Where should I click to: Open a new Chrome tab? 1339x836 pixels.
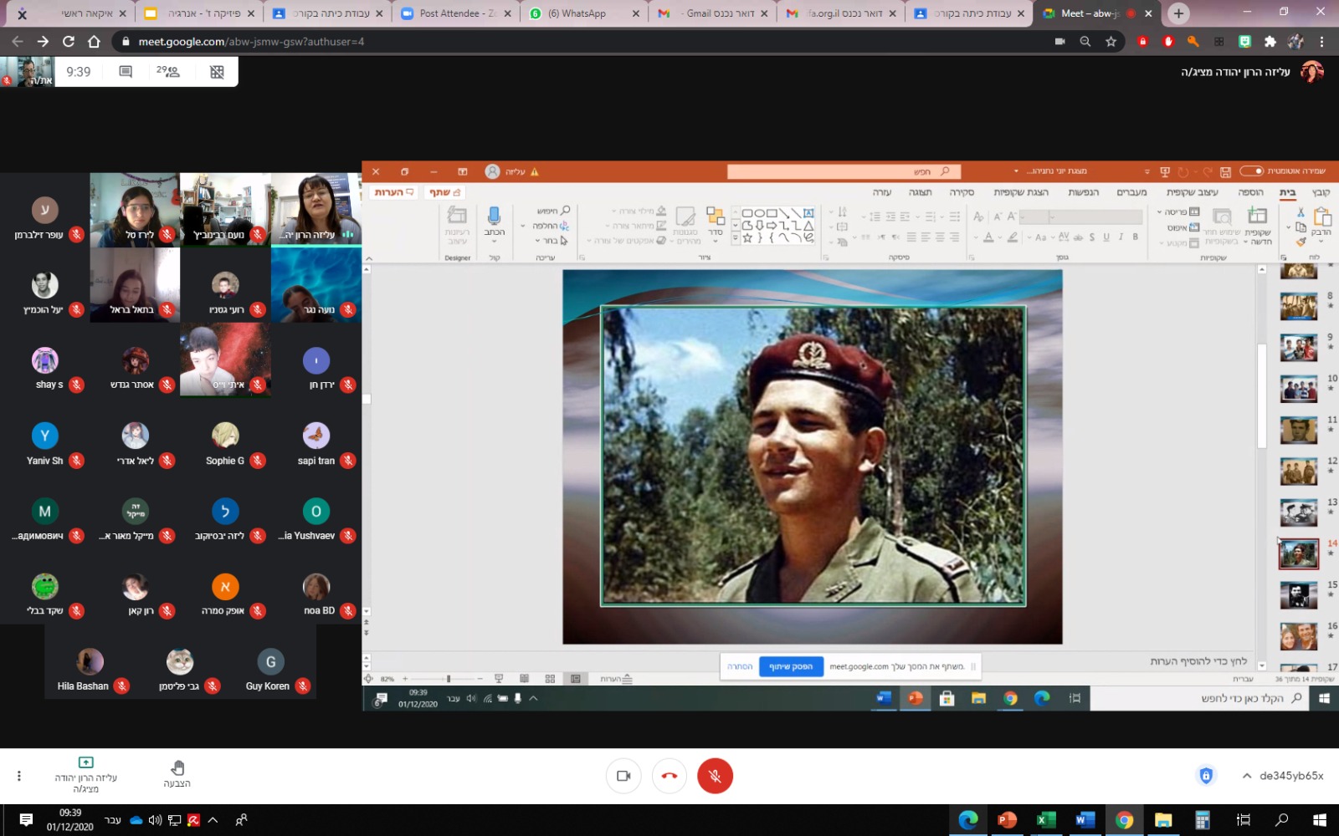click(1178, 13)
